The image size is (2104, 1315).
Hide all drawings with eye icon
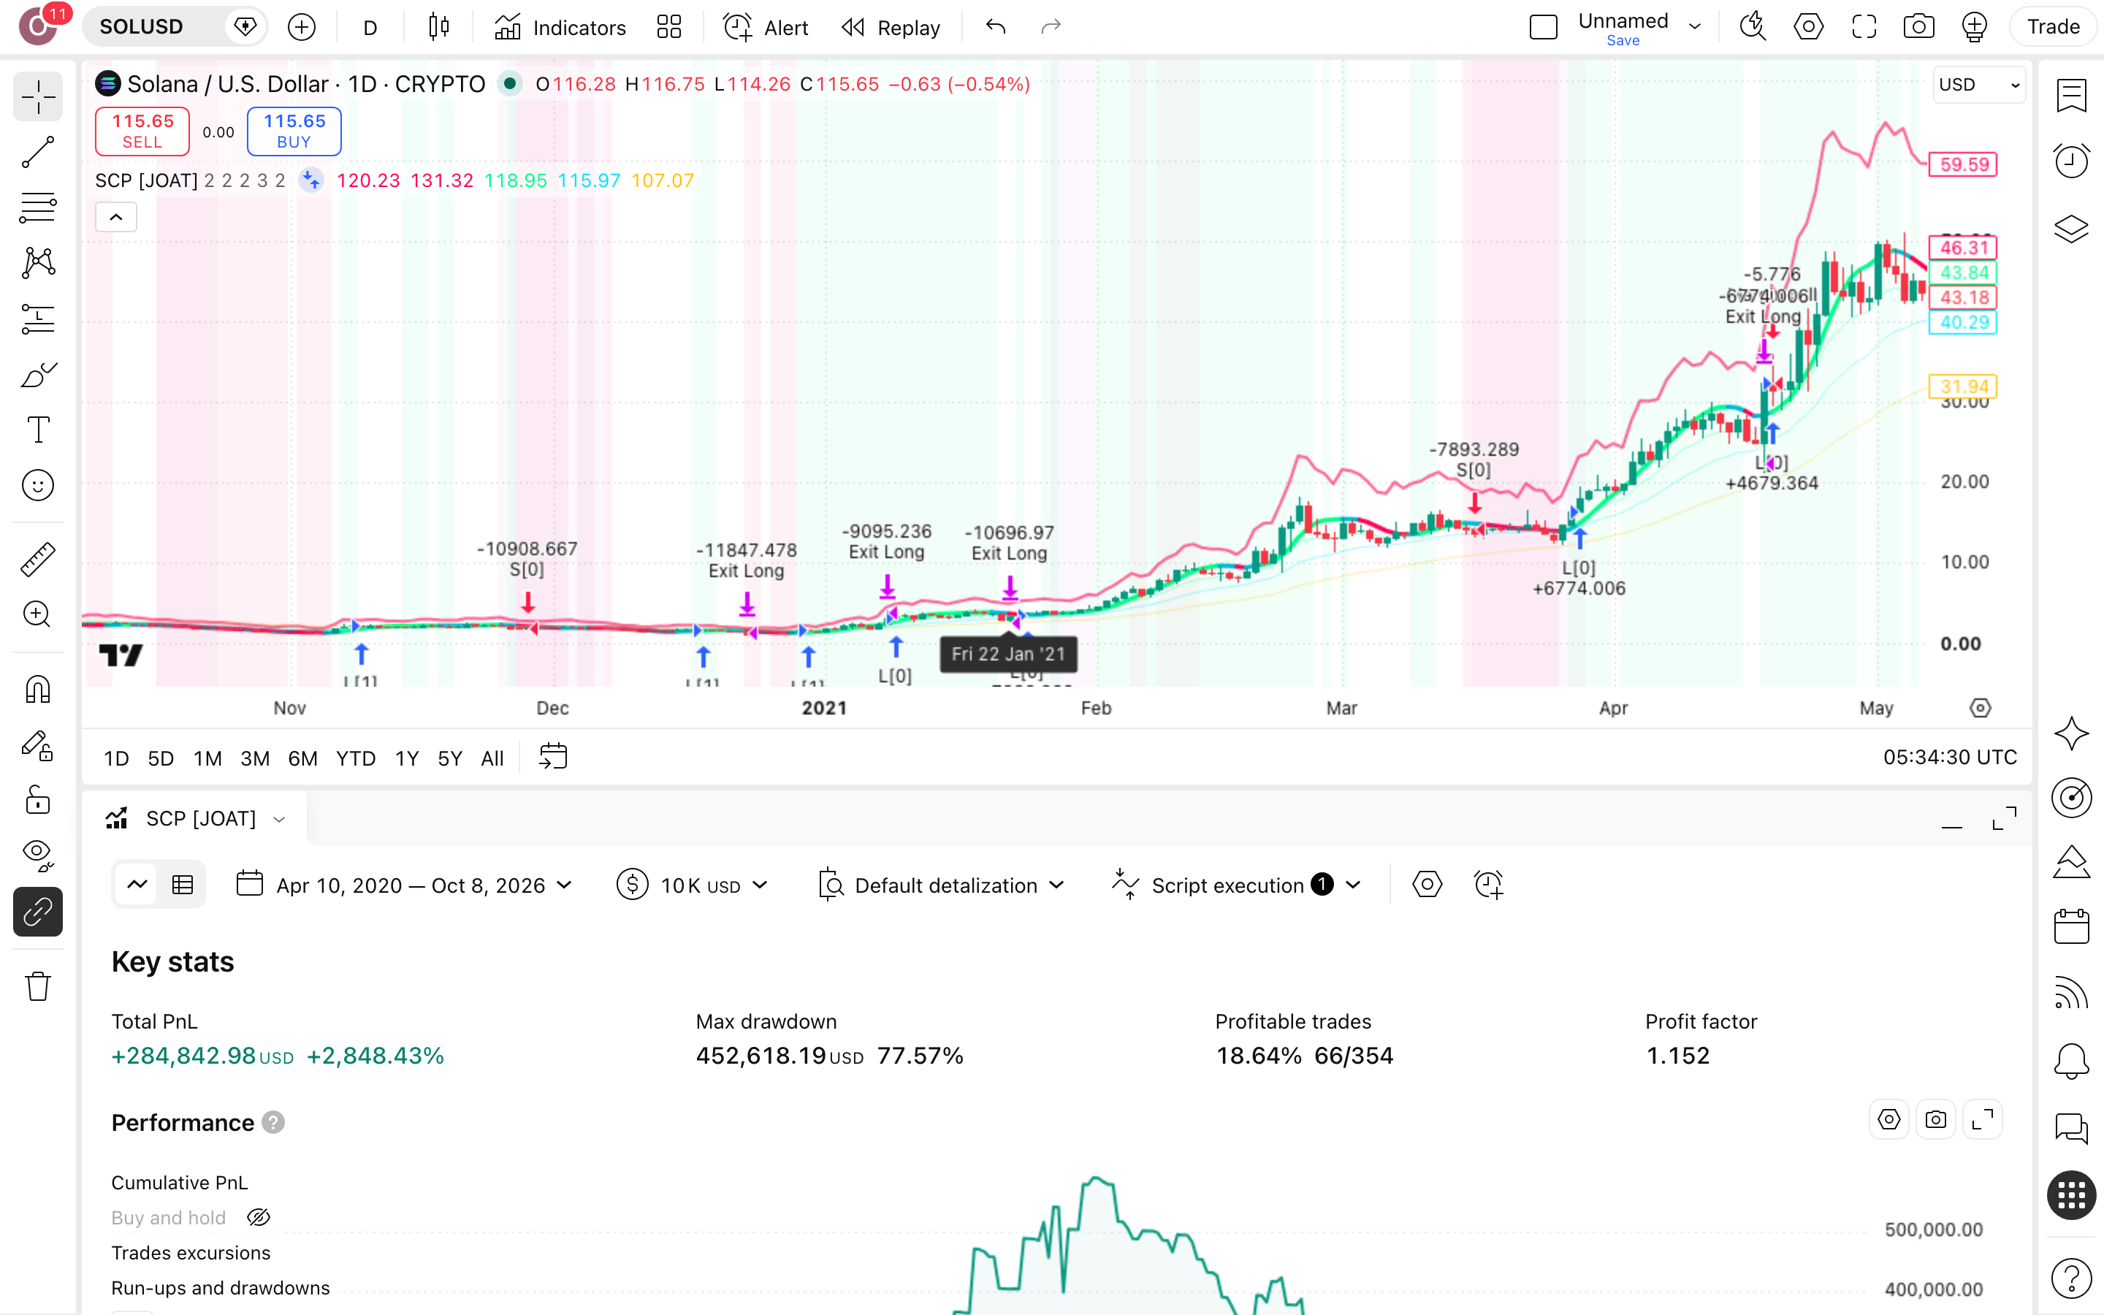pos(38,855)
